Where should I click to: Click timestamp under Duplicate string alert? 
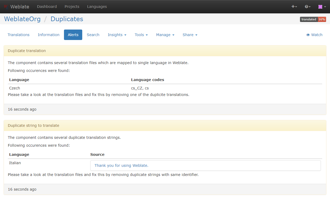click(22, 189)
